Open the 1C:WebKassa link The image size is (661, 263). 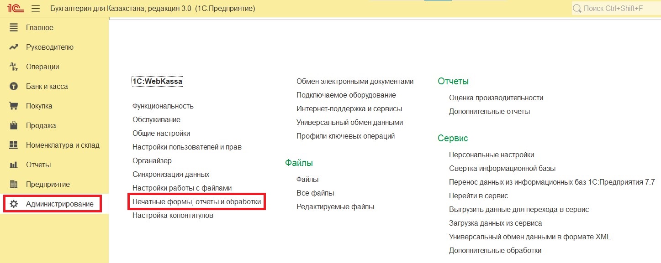pyautogui.click(x=157, y=82)
